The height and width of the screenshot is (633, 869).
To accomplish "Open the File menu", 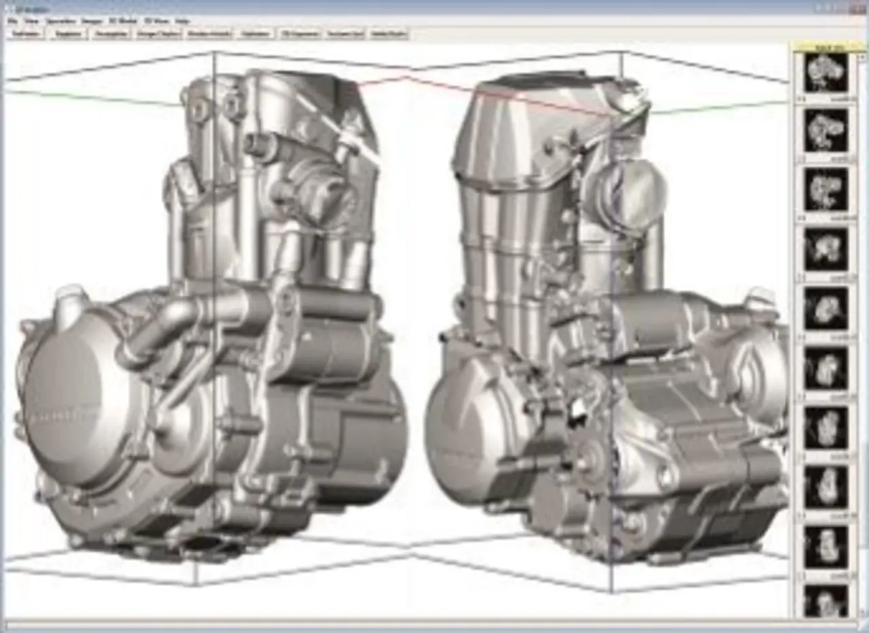I will pyautogui.click(x=12, y=21).
